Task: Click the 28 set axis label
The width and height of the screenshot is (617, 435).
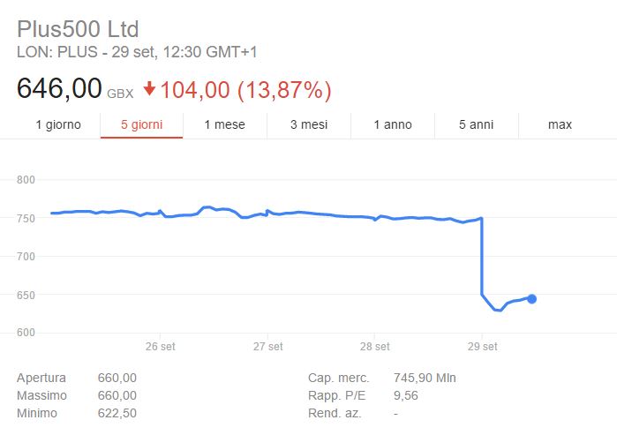Action: coord(374,347)
